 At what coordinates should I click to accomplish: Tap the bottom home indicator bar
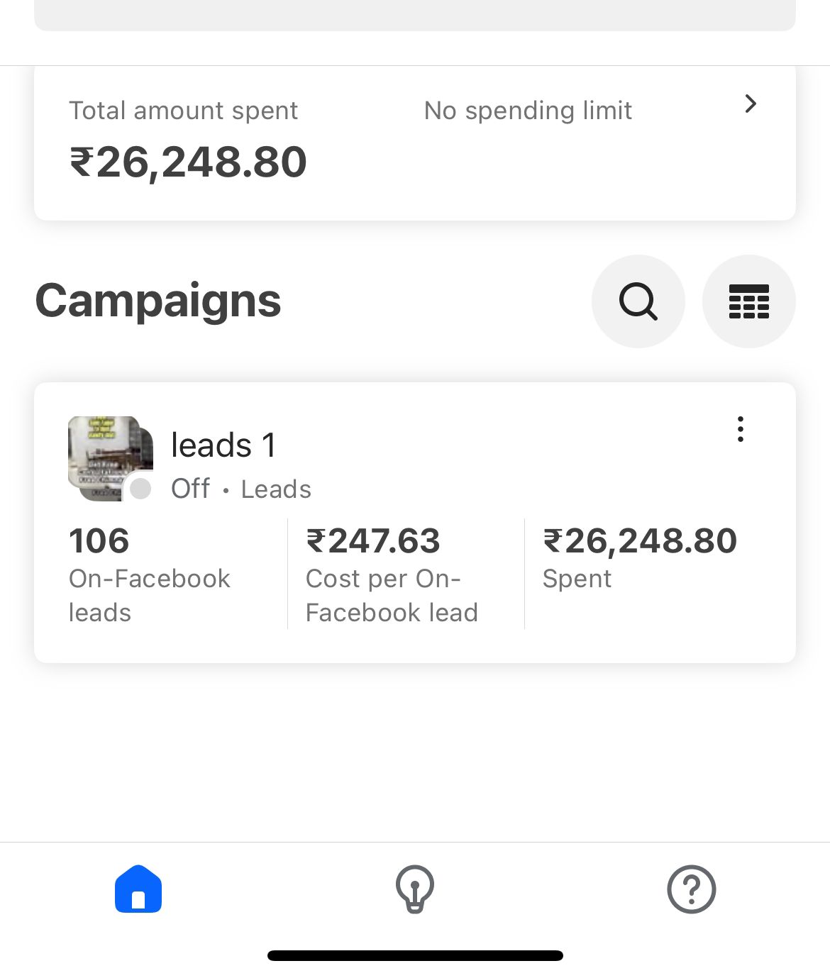(415, 955)
